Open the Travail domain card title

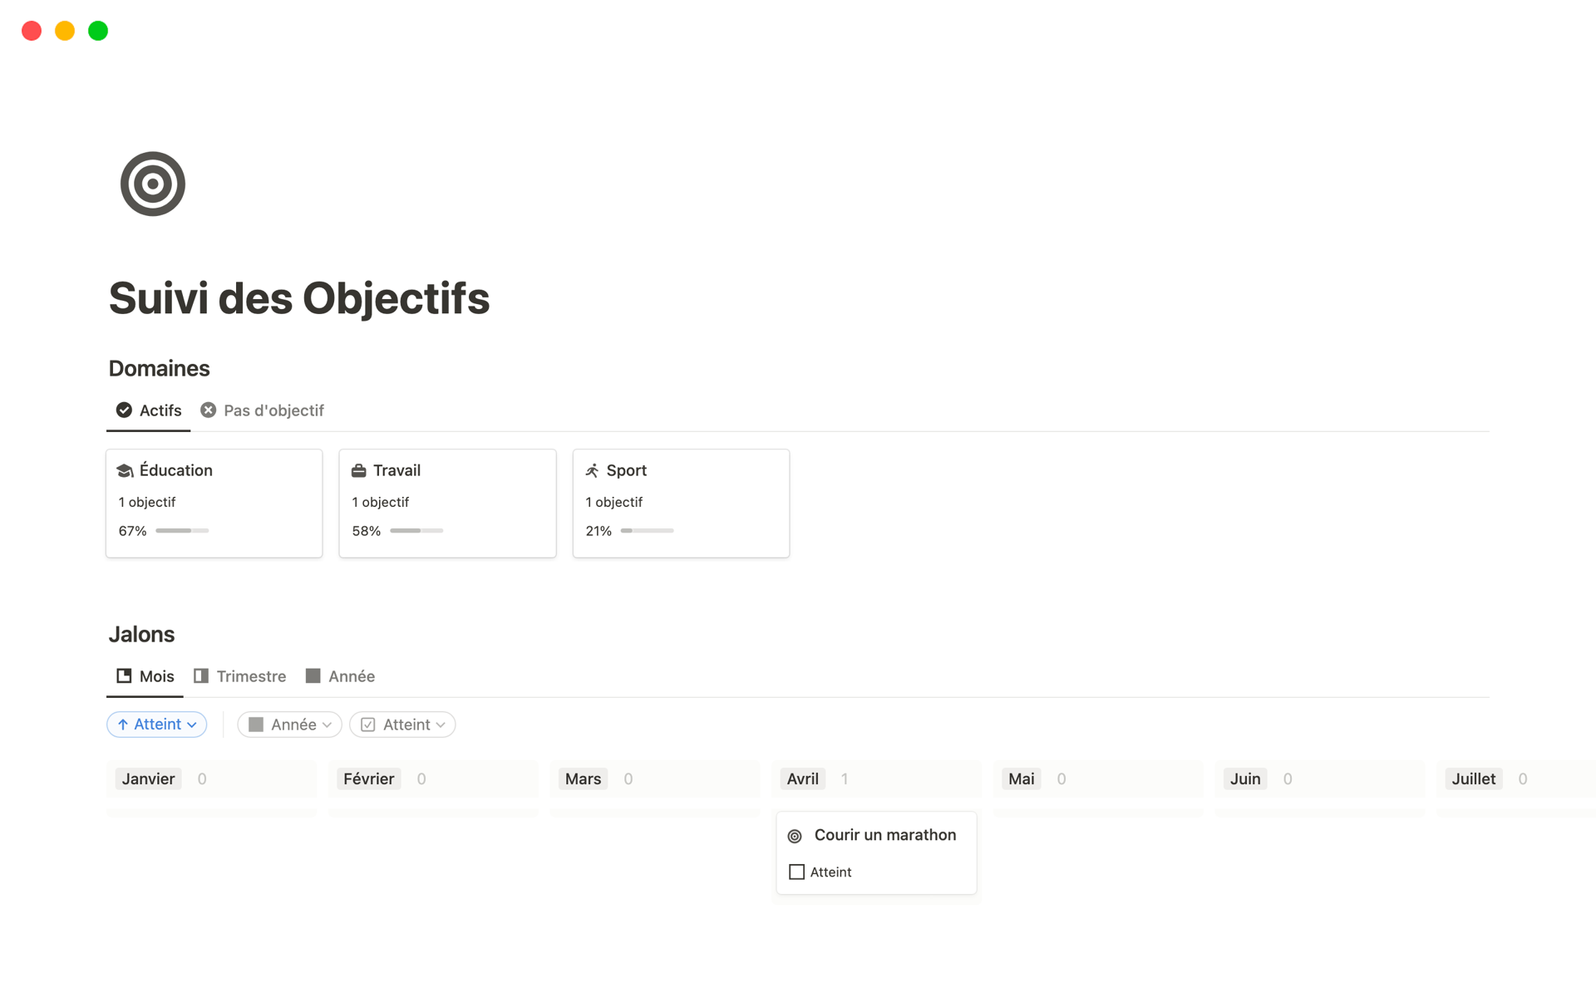(397, 470)
